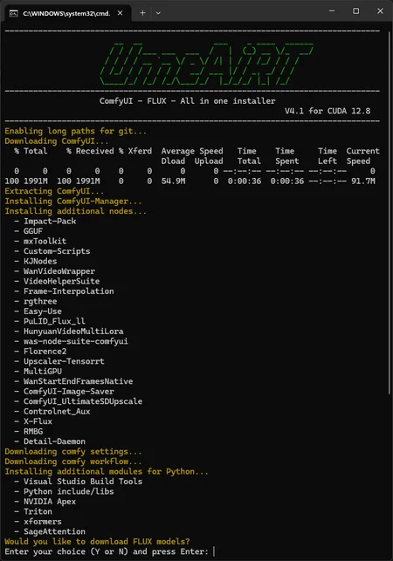Image resolution: width=393 pixels, height=561 pixels.
Task: Click the input cursor after 'press Enter:'
Action: pyautogui.click(x=214, y=551)
